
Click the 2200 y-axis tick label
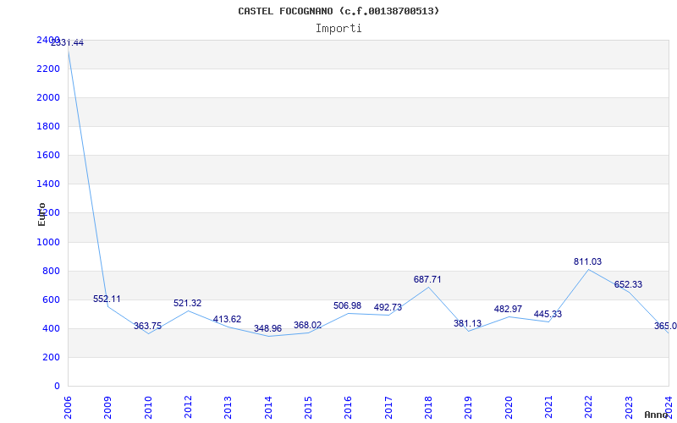click(x=48, y=69)
